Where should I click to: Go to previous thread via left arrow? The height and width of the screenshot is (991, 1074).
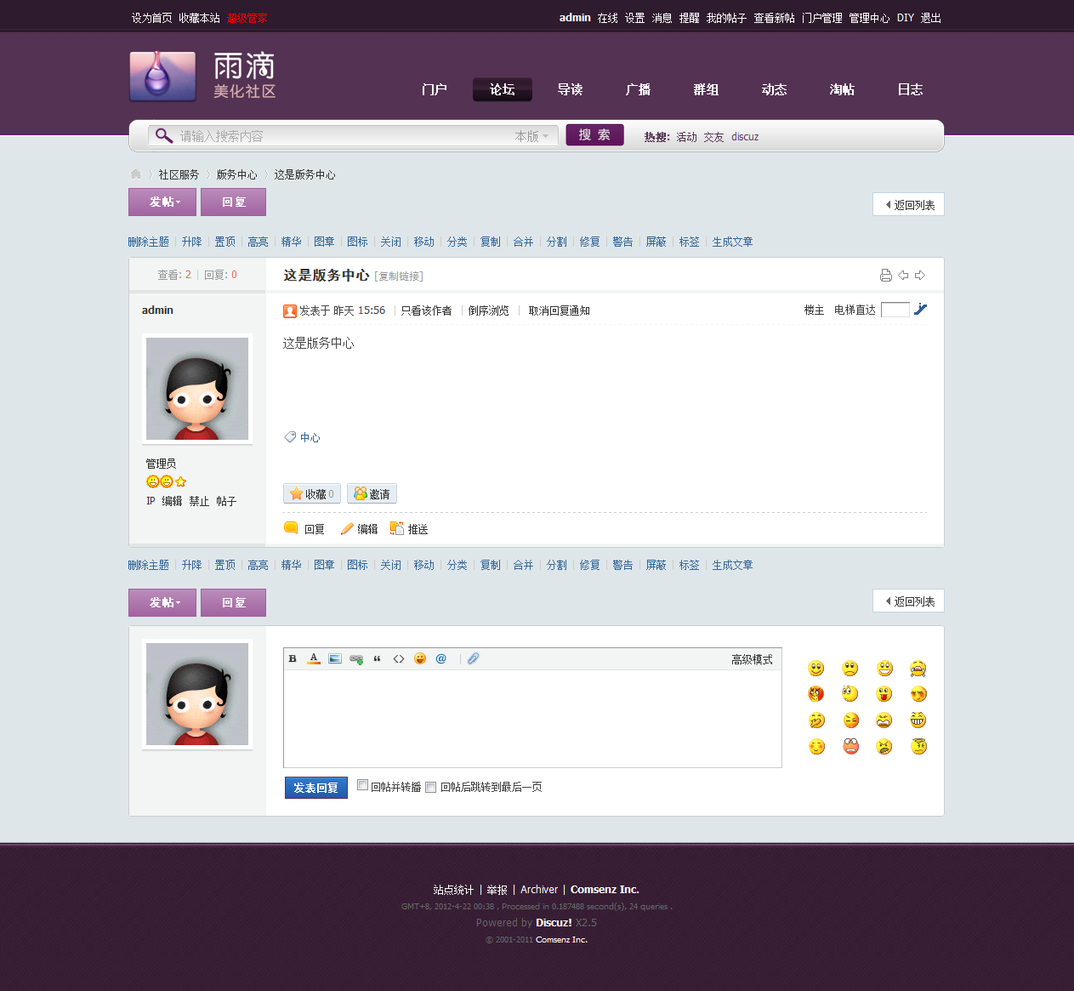pyautogui.click(x=903, y=275)
